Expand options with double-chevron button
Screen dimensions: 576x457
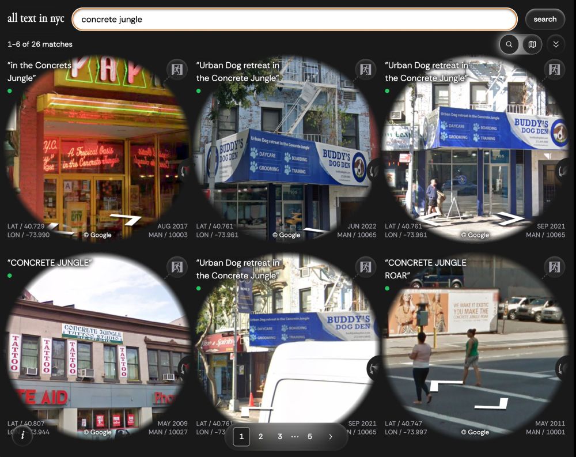coord(556,44)
